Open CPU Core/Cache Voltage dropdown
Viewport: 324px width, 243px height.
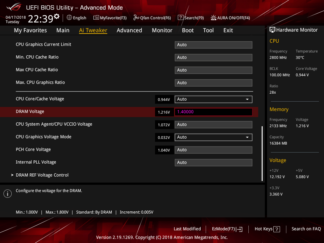(214, 99)
